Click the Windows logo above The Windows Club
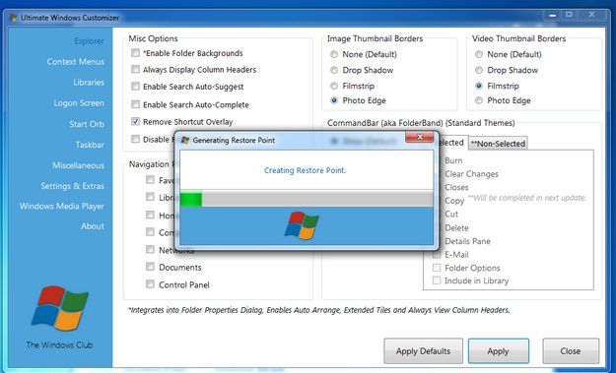The width and height of the screenshot is (616, 373). click(60, 308)
